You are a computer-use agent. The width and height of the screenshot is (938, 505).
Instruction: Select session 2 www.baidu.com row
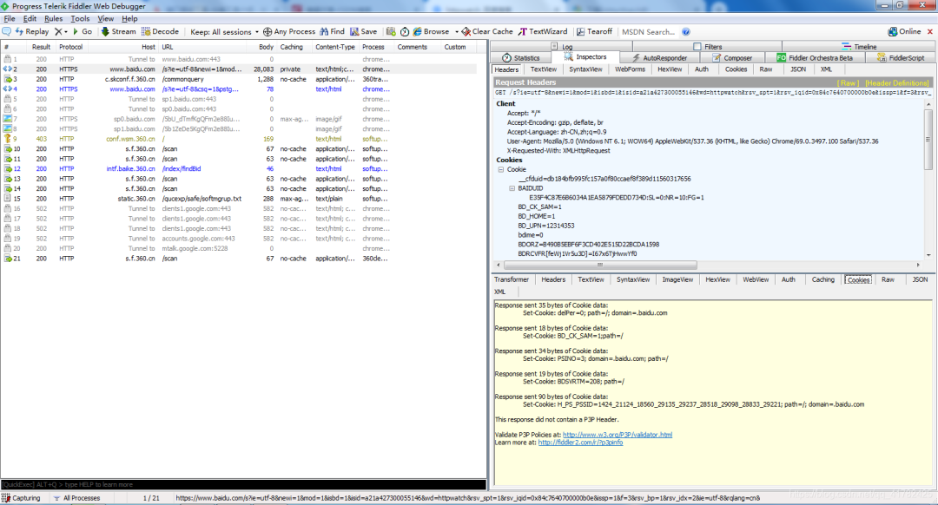[x=240, y=69]
